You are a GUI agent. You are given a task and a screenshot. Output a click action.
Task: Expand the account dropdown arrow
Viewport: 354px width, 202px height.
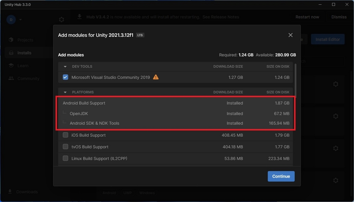point(20,20)
